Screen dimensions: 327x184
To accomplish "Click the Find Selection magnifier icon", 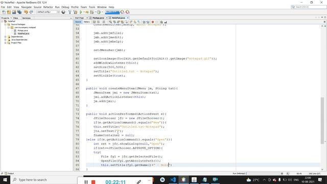I will click(x=110, y=22).
